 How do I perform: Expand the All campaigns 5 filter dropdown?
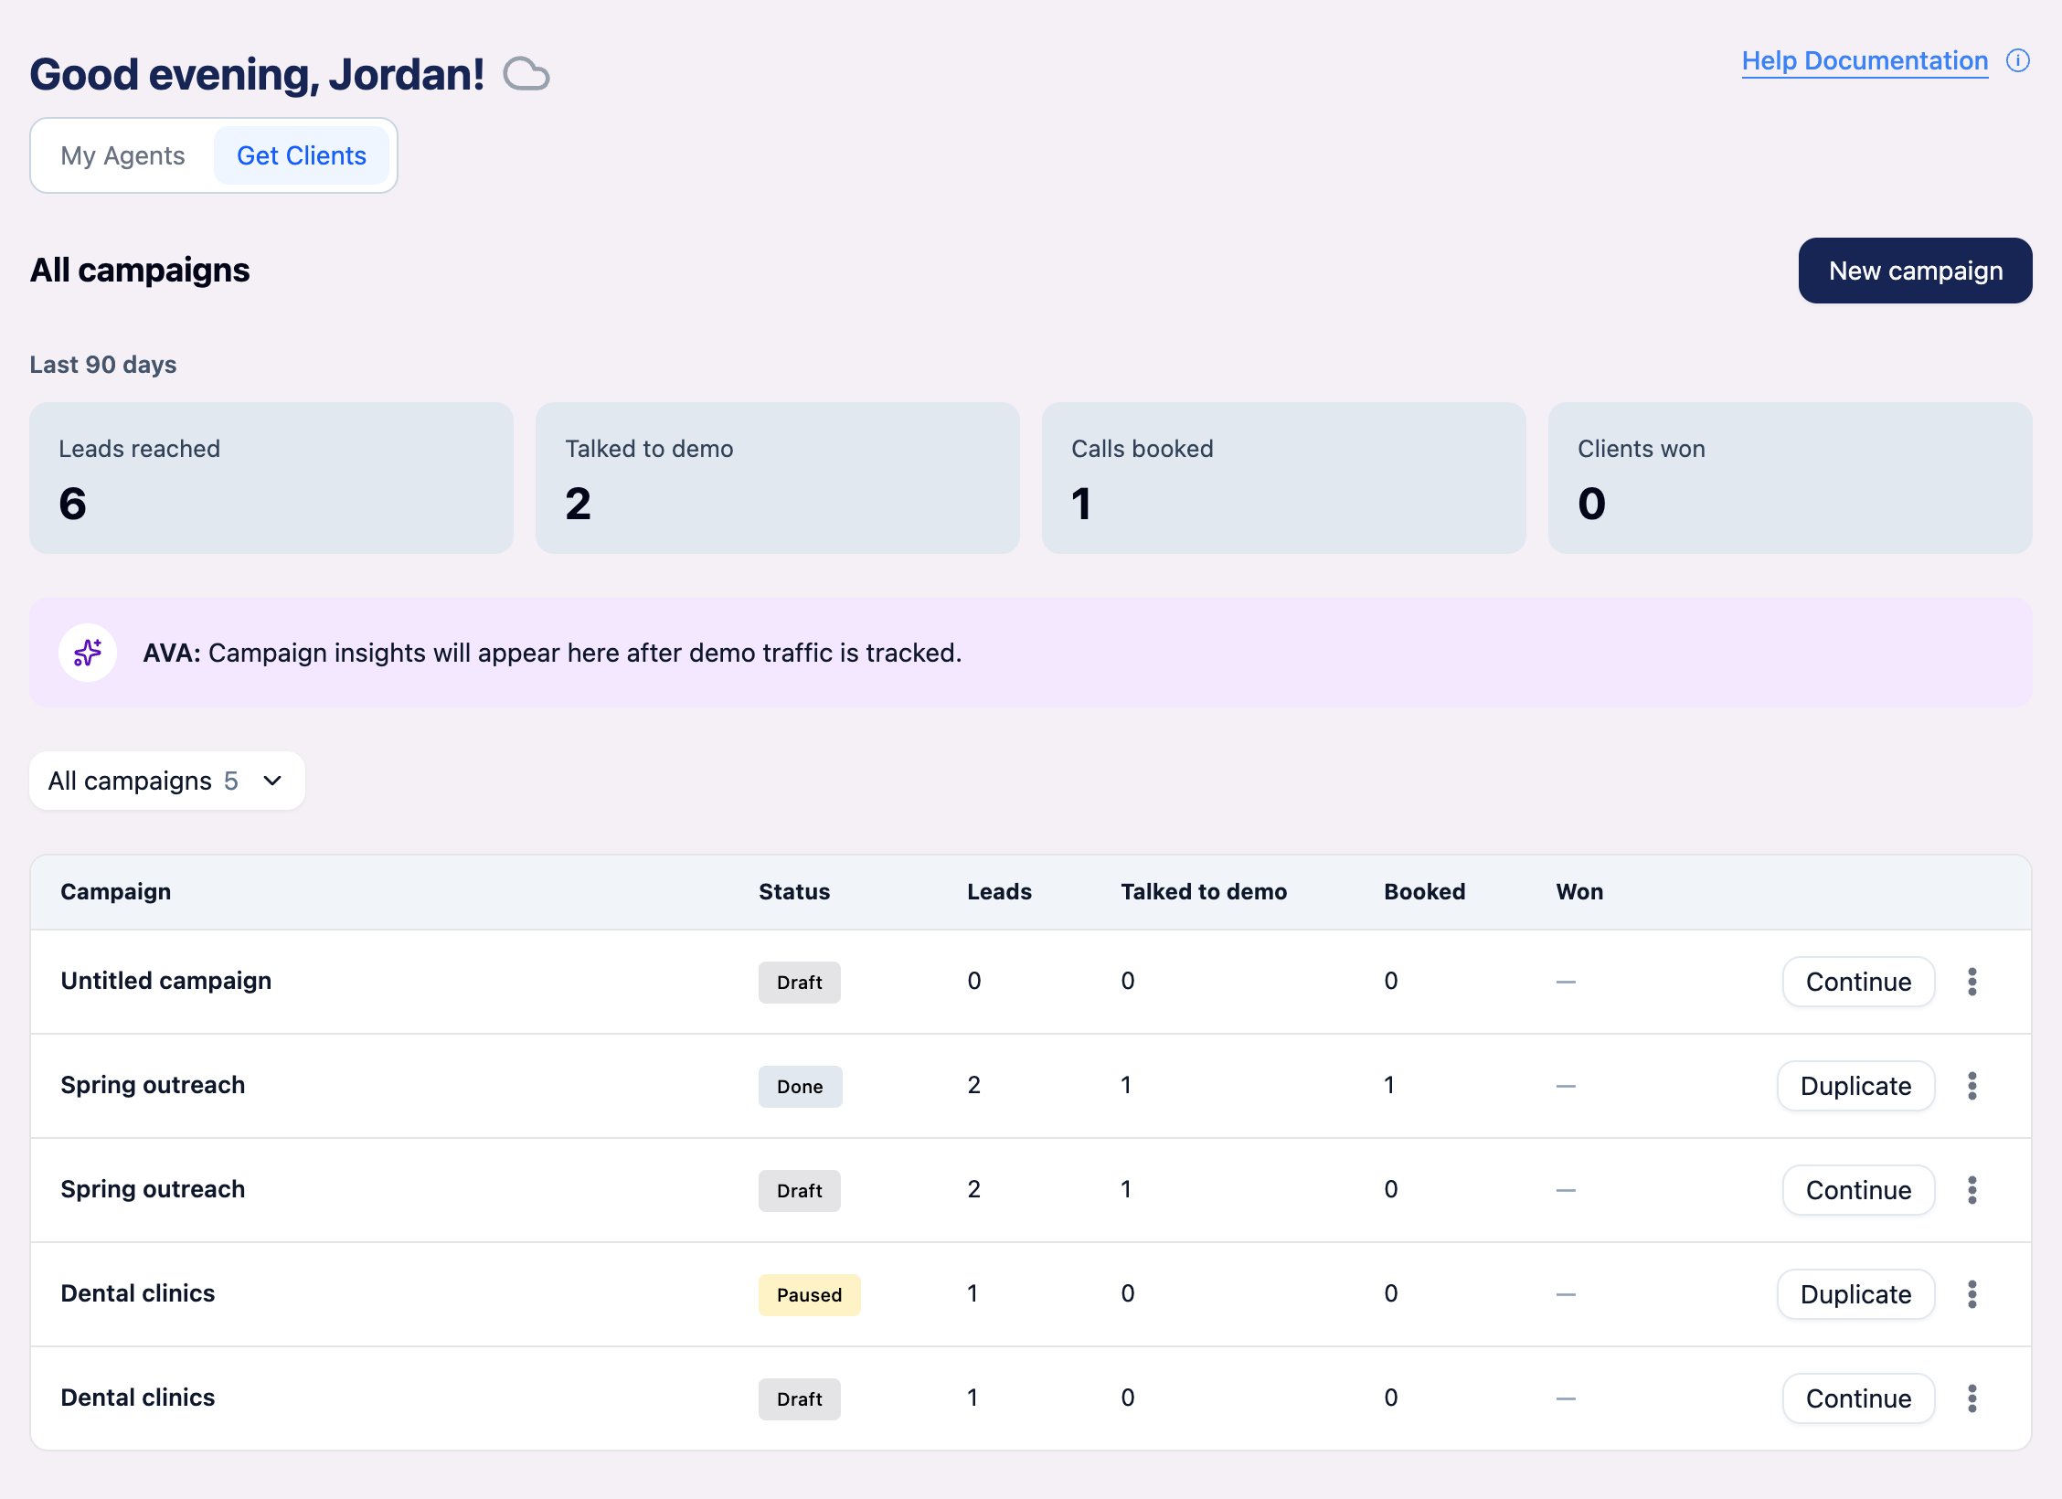click(x=167, y=781)
